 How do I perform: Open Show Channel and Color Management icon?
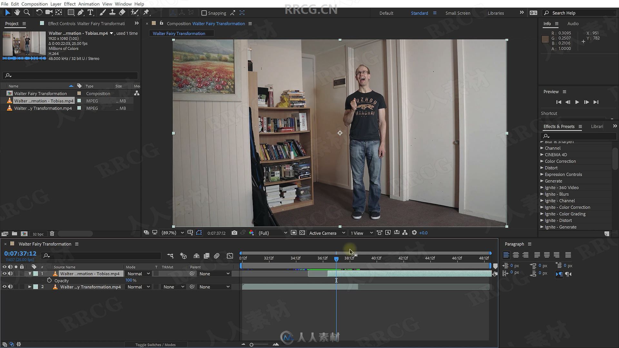[x=251, y=233]
